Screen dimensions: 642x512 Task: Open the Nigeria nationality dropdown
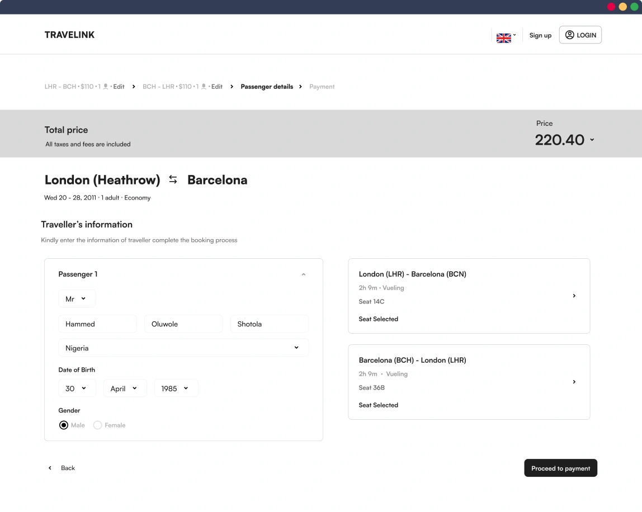tap(183, 348)
